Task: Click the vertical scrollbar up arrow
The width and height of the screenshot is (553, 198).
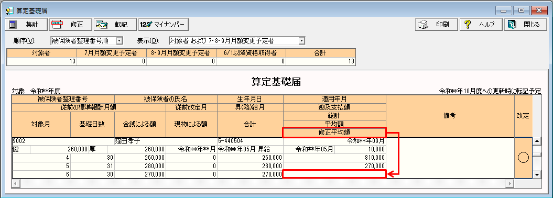Action: [537, 141]
